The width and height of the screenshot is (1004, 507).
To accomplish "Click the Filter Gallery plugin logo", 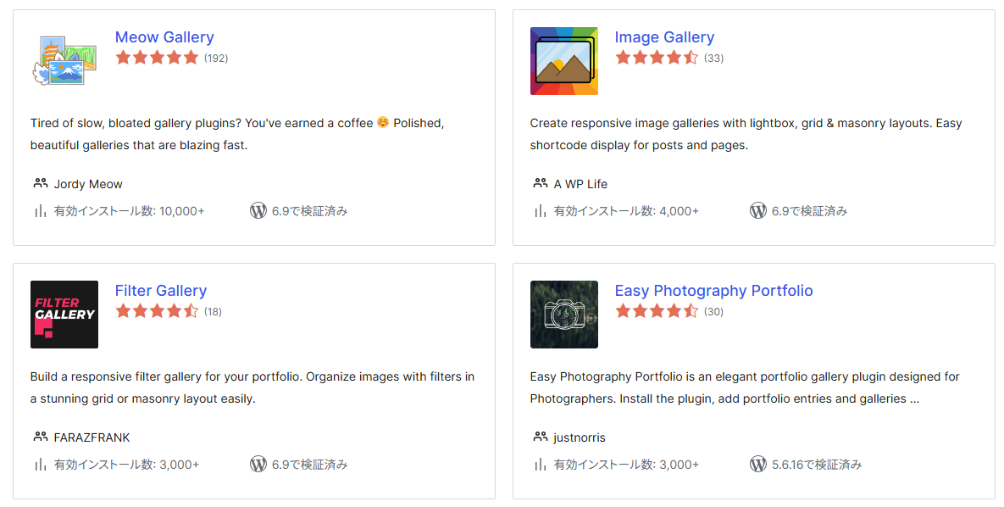I will (x=64, y=315).
